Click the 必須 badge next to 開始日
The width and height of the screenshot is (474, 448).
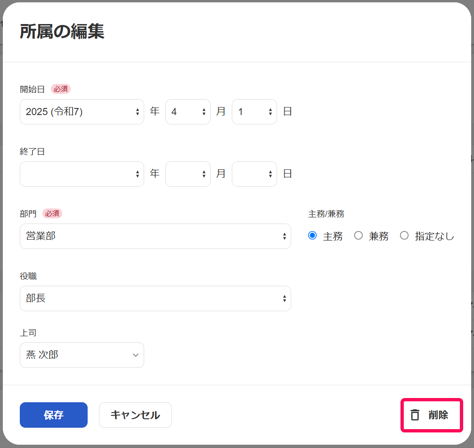point(60,89)
